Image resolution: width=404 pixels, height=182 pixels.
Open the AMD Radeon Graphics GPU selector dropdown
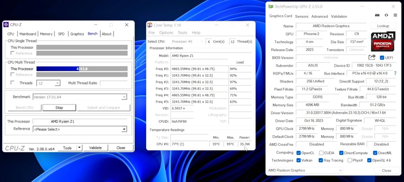[305, 170]
